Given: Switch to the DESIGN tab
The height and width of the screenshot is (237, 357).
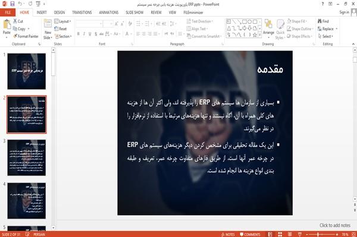Looking at the screenshot, I should pos(59,12).
